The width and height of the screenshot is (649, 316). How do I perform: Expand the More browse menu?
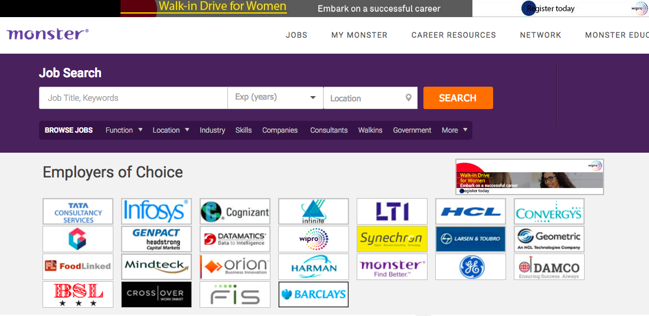(454, 130)
